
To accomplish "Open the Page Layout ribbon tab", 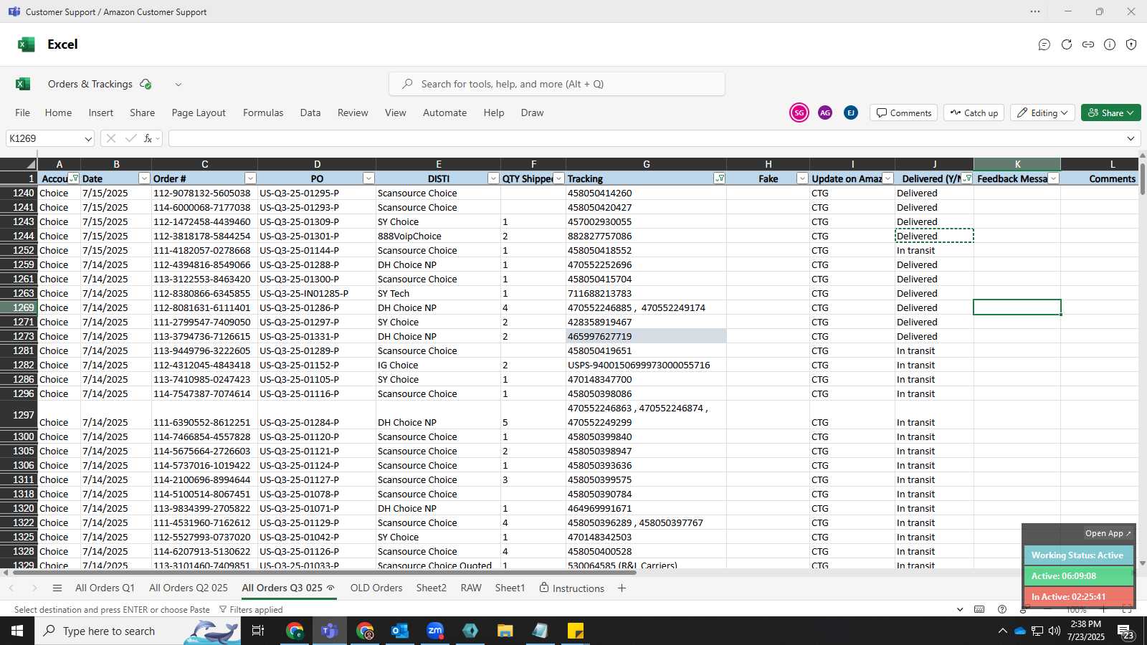I will pyautogui.click(x=199, y=113).
